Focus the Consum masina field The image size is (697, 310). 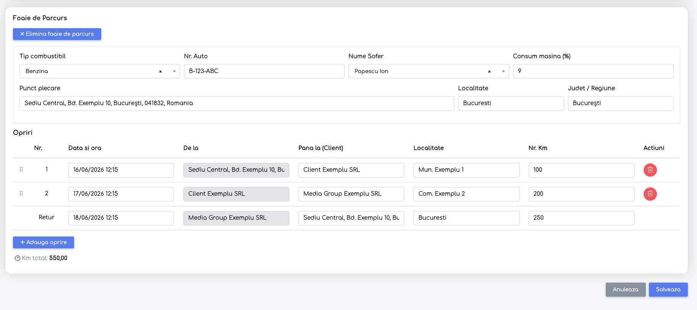[593, 71]
